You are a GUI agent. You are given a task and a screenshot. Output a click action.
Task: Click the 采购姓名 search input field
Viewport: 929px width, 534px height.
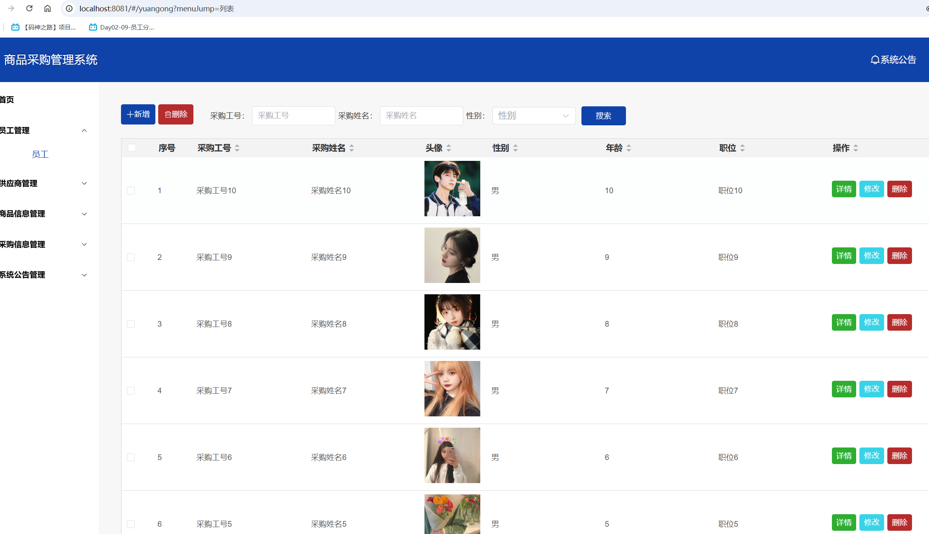click(x=421, y=116)
